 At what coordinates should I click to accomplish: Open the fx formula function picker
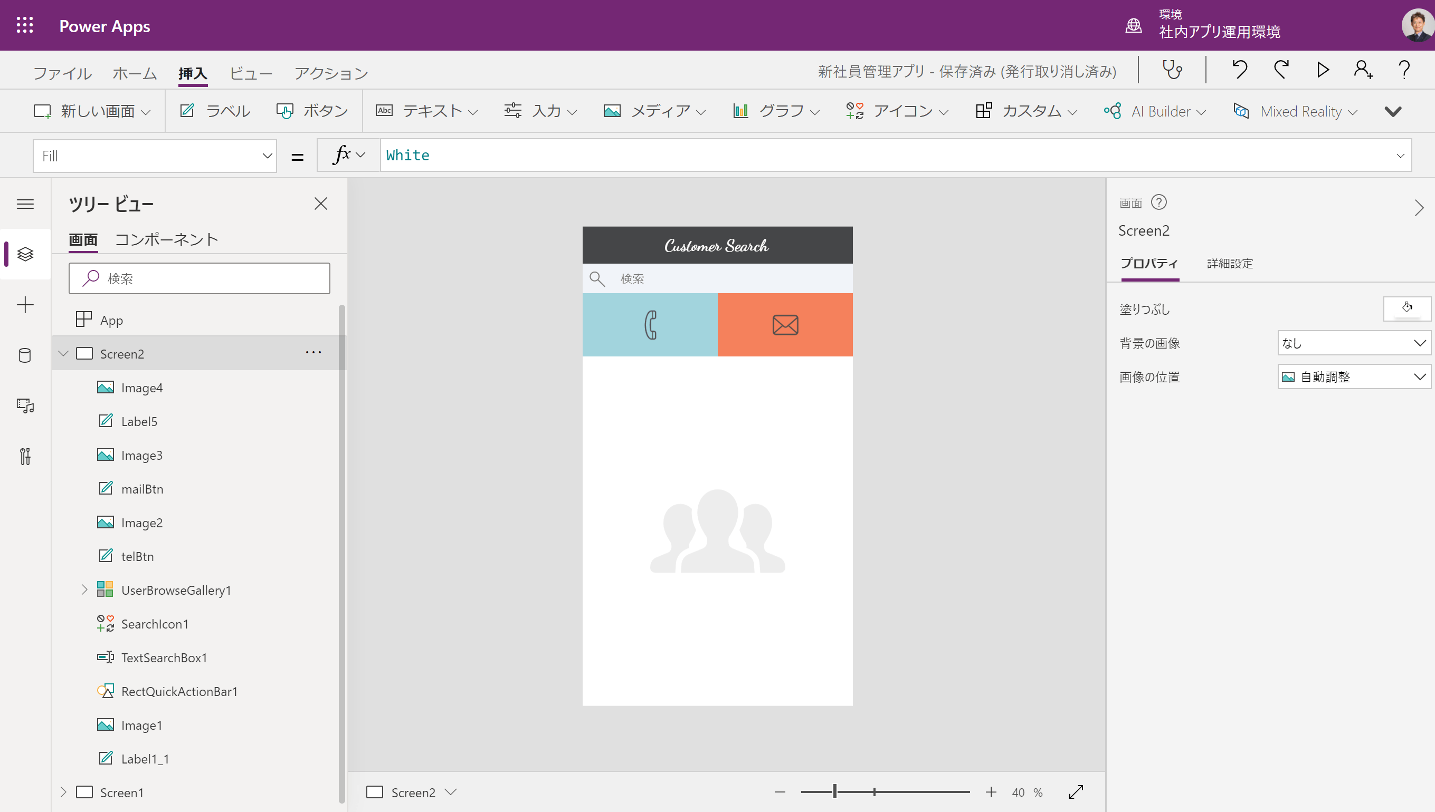tap(347, 155)
